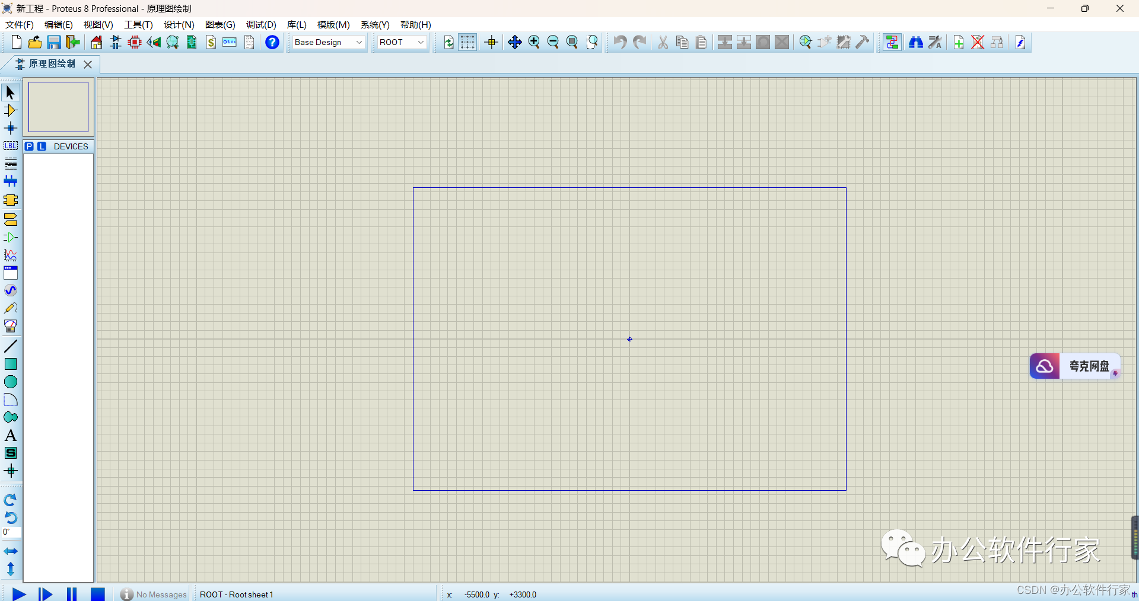Select the 2D Circle graphics tool

(11, 382)
